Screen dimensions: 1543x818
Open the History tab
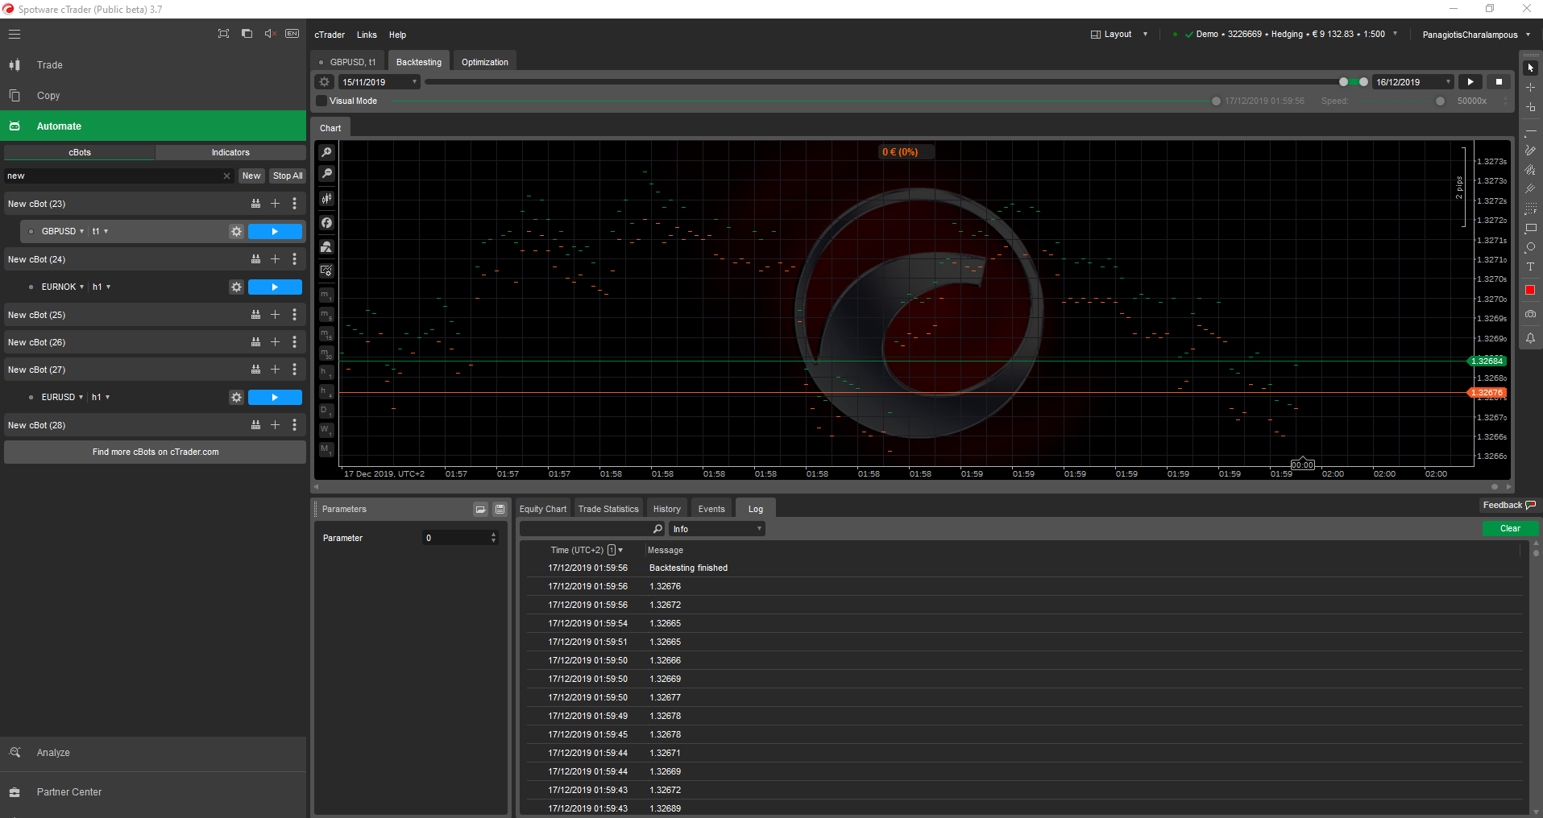click(x=667, y=509)
